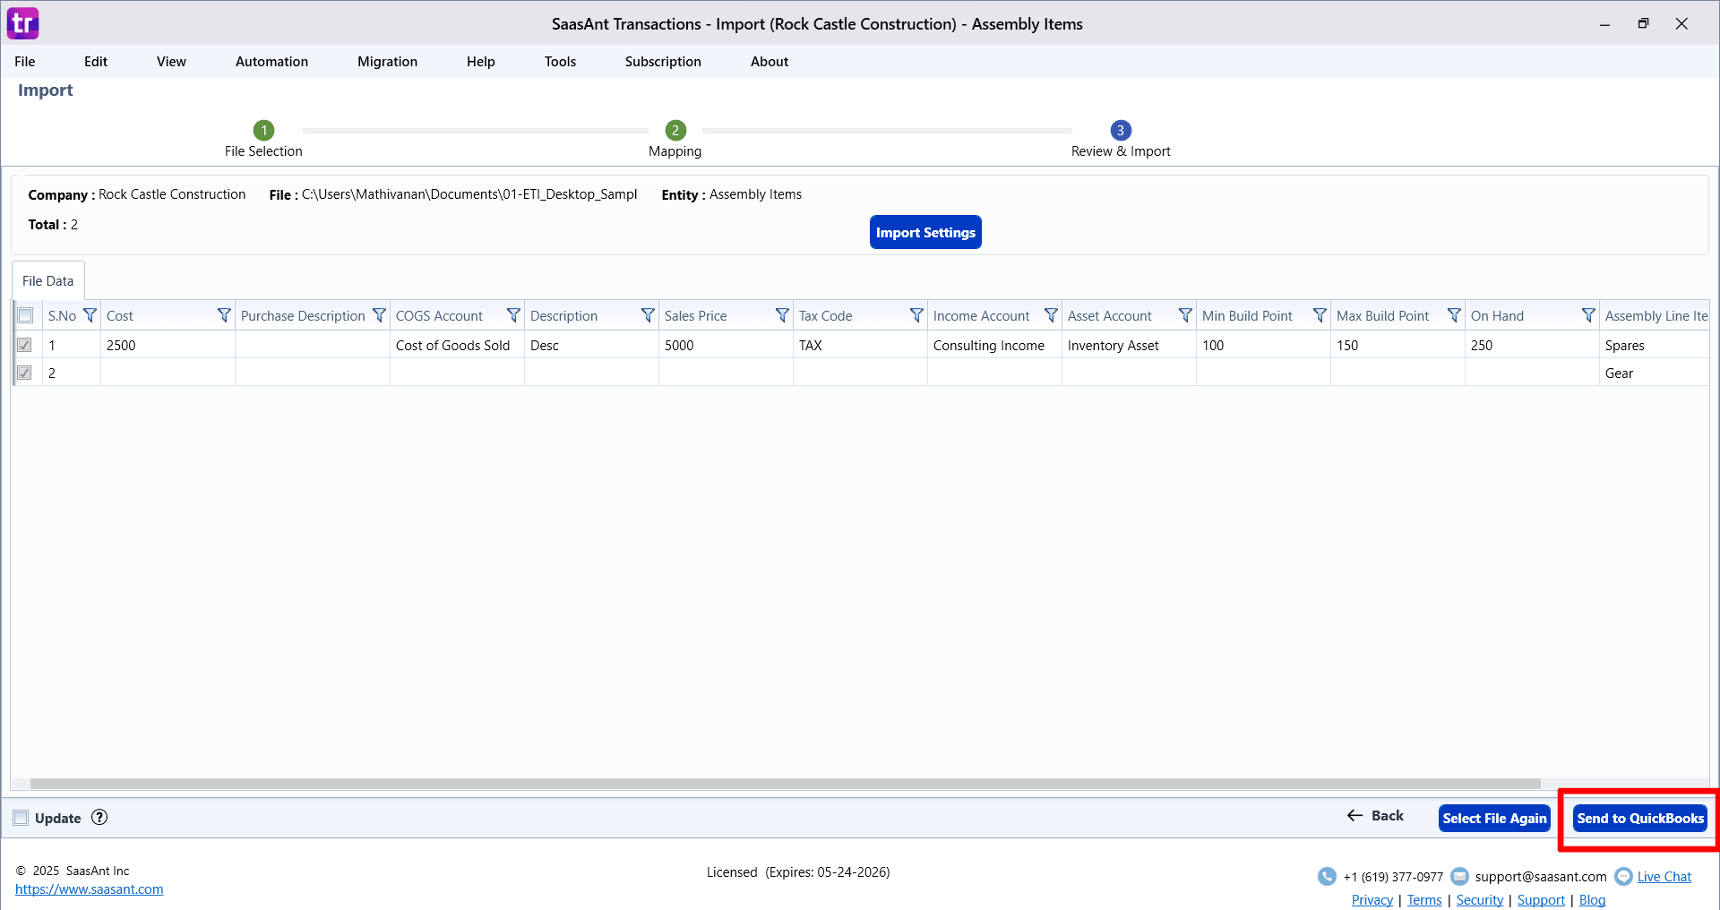The height and width of the screenshot is (910, 1720).
Task: Open filter for Tax Code column
Action: click(916, 315)
